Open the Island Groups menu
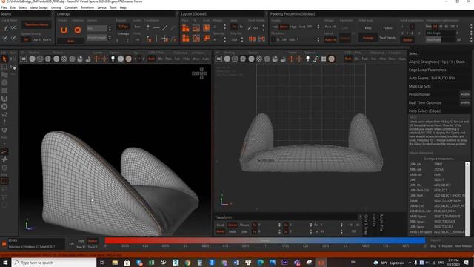This screenshot has width=474, height=267. [39, 7]
